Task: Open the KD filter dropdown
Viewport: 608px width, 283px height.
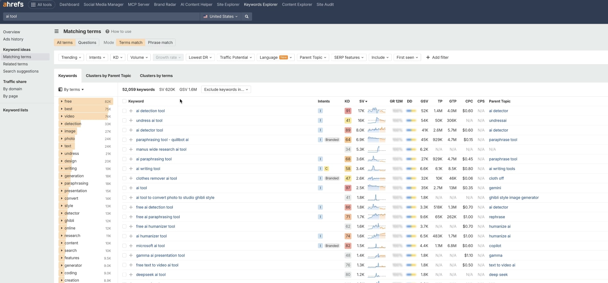Action: 118,58
